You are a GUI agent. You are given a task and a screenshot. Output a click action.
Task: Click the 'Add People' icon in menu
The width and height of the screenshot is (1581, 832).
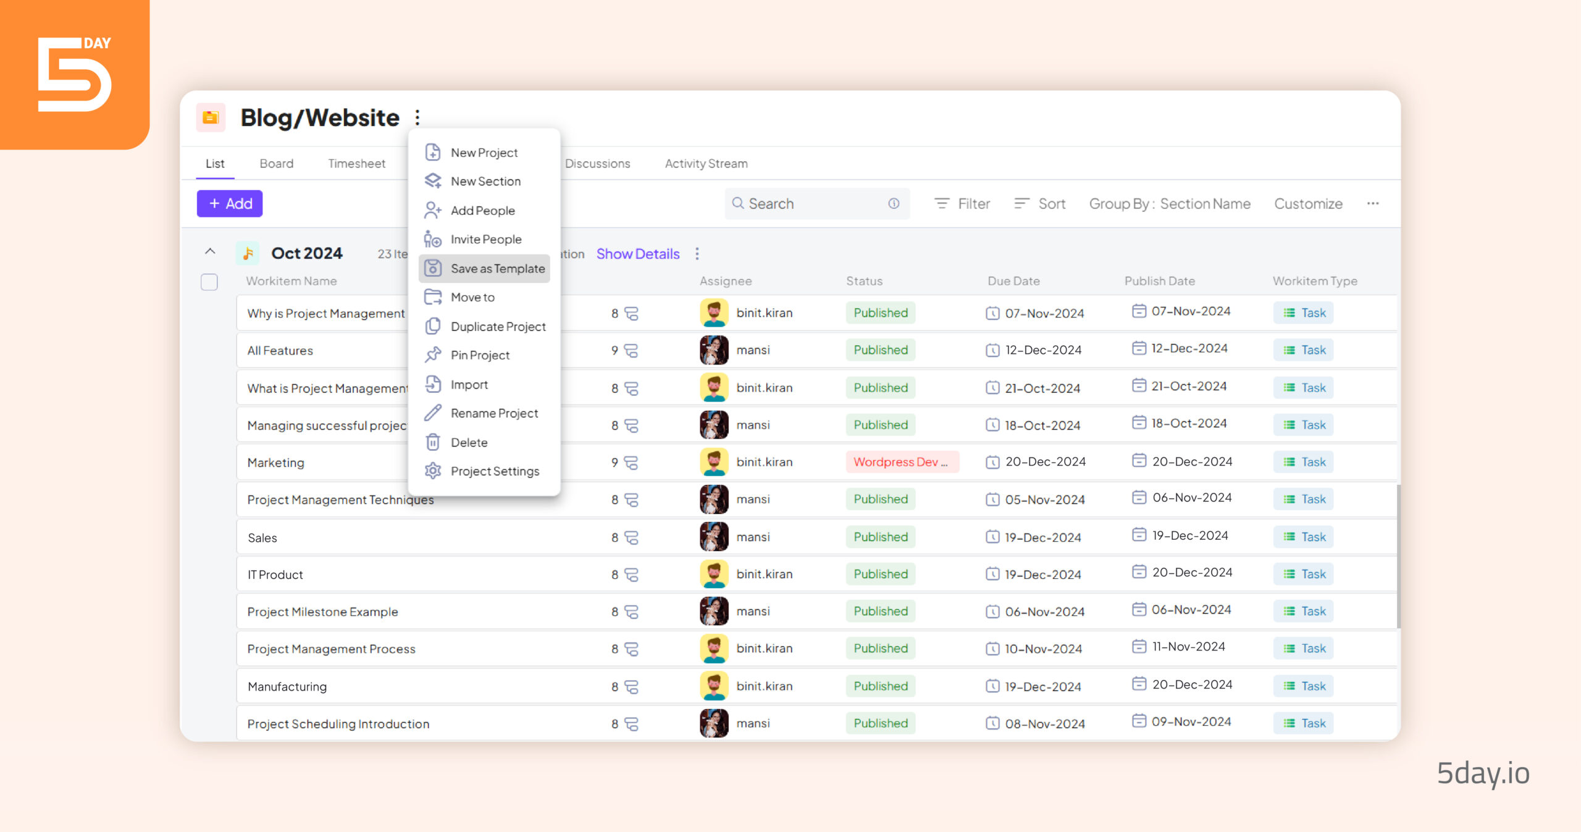[433, 210]
